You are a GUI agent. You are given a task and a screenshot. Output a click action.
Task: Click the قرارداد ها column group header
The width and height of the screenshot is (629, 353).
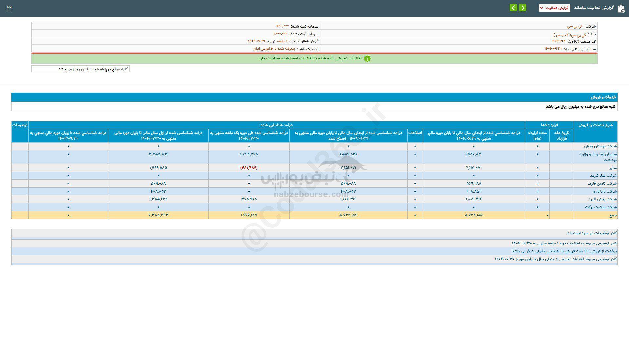(549, 125)
